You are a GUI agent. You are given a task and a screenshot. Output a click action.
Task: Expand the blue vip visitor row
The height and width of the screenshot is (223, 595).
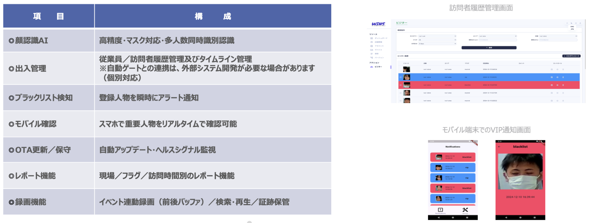pos(400,77)
